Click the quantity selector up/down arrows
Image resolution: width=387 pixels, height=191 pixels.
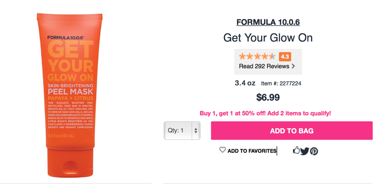(x=195, y=130)
